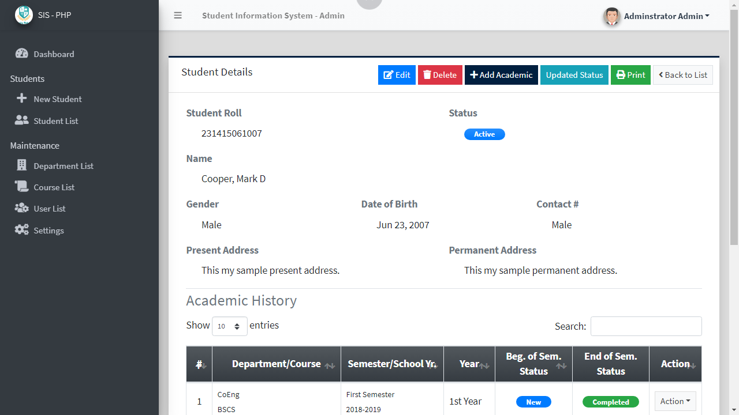Click the New status badge
Screen dimensions: 739x415
click(x=533, y=402)
